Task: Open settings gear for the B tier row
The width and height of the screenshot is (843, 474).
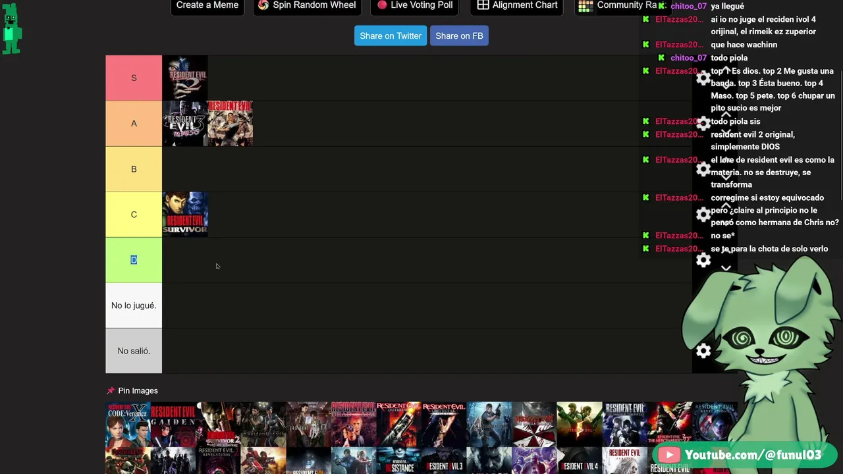Action: coord(703,169)
